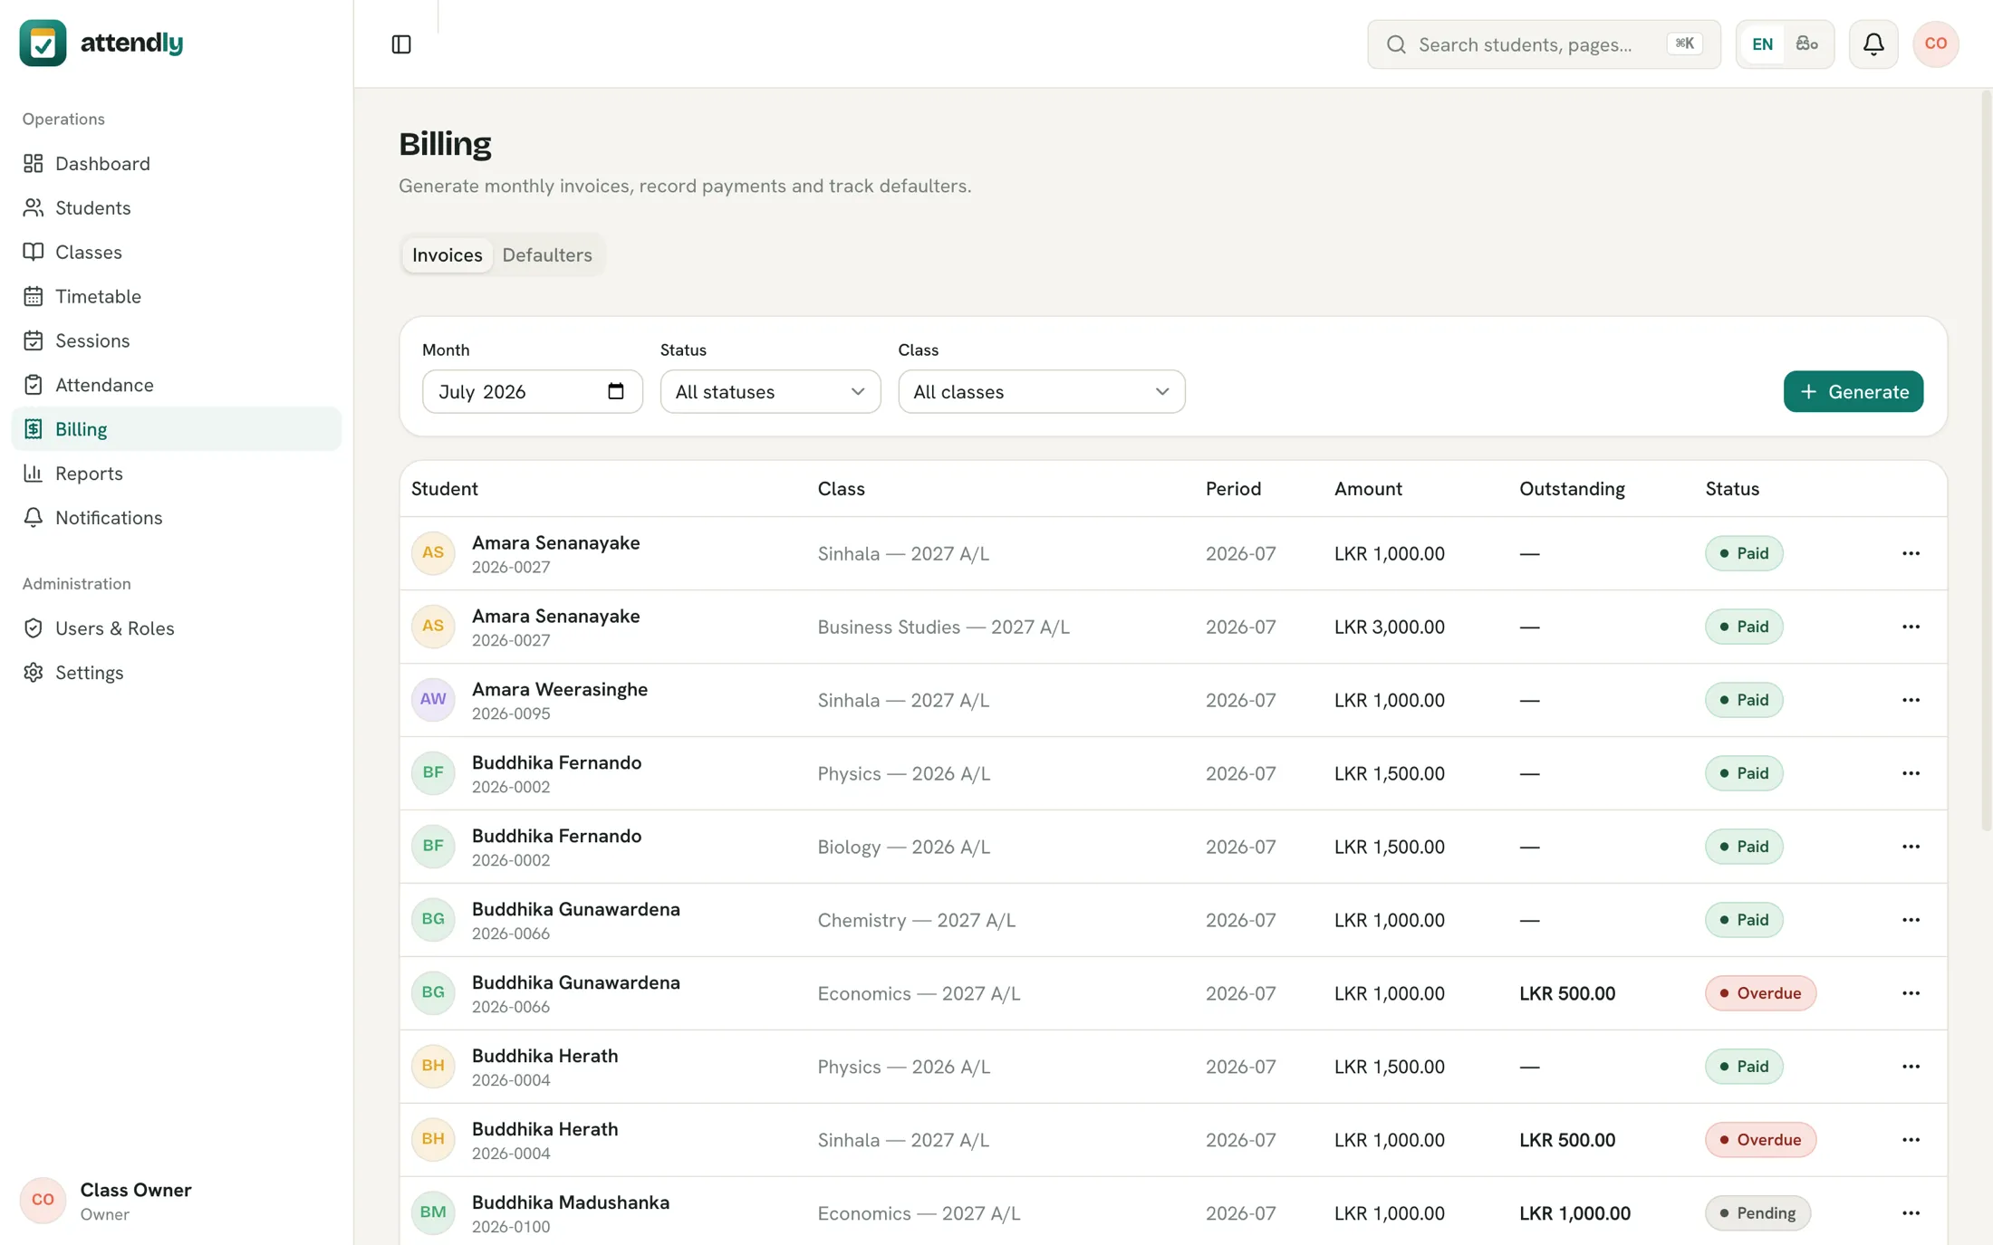The height and width of the screenshot is (1245, 1993).
Task: Switch to the Sinhala language option
Action: (x=1807, y=43)
